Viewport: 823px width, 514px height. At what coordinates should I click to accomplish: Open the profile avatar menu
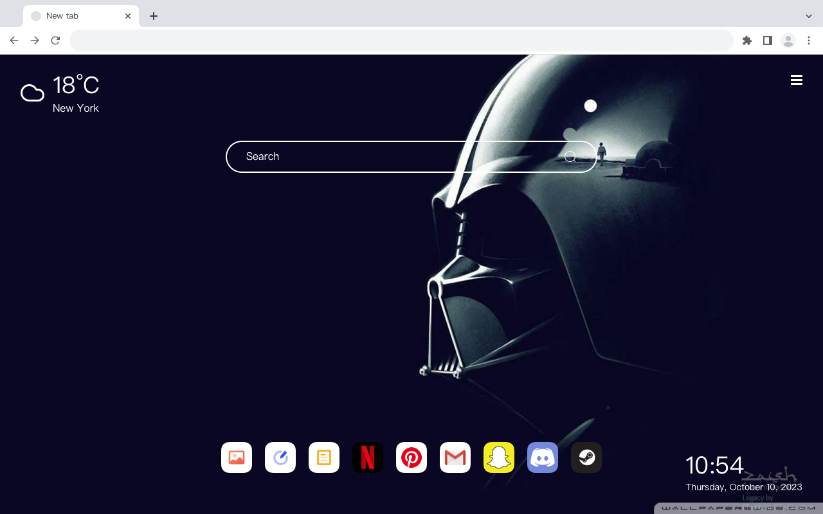788,40
